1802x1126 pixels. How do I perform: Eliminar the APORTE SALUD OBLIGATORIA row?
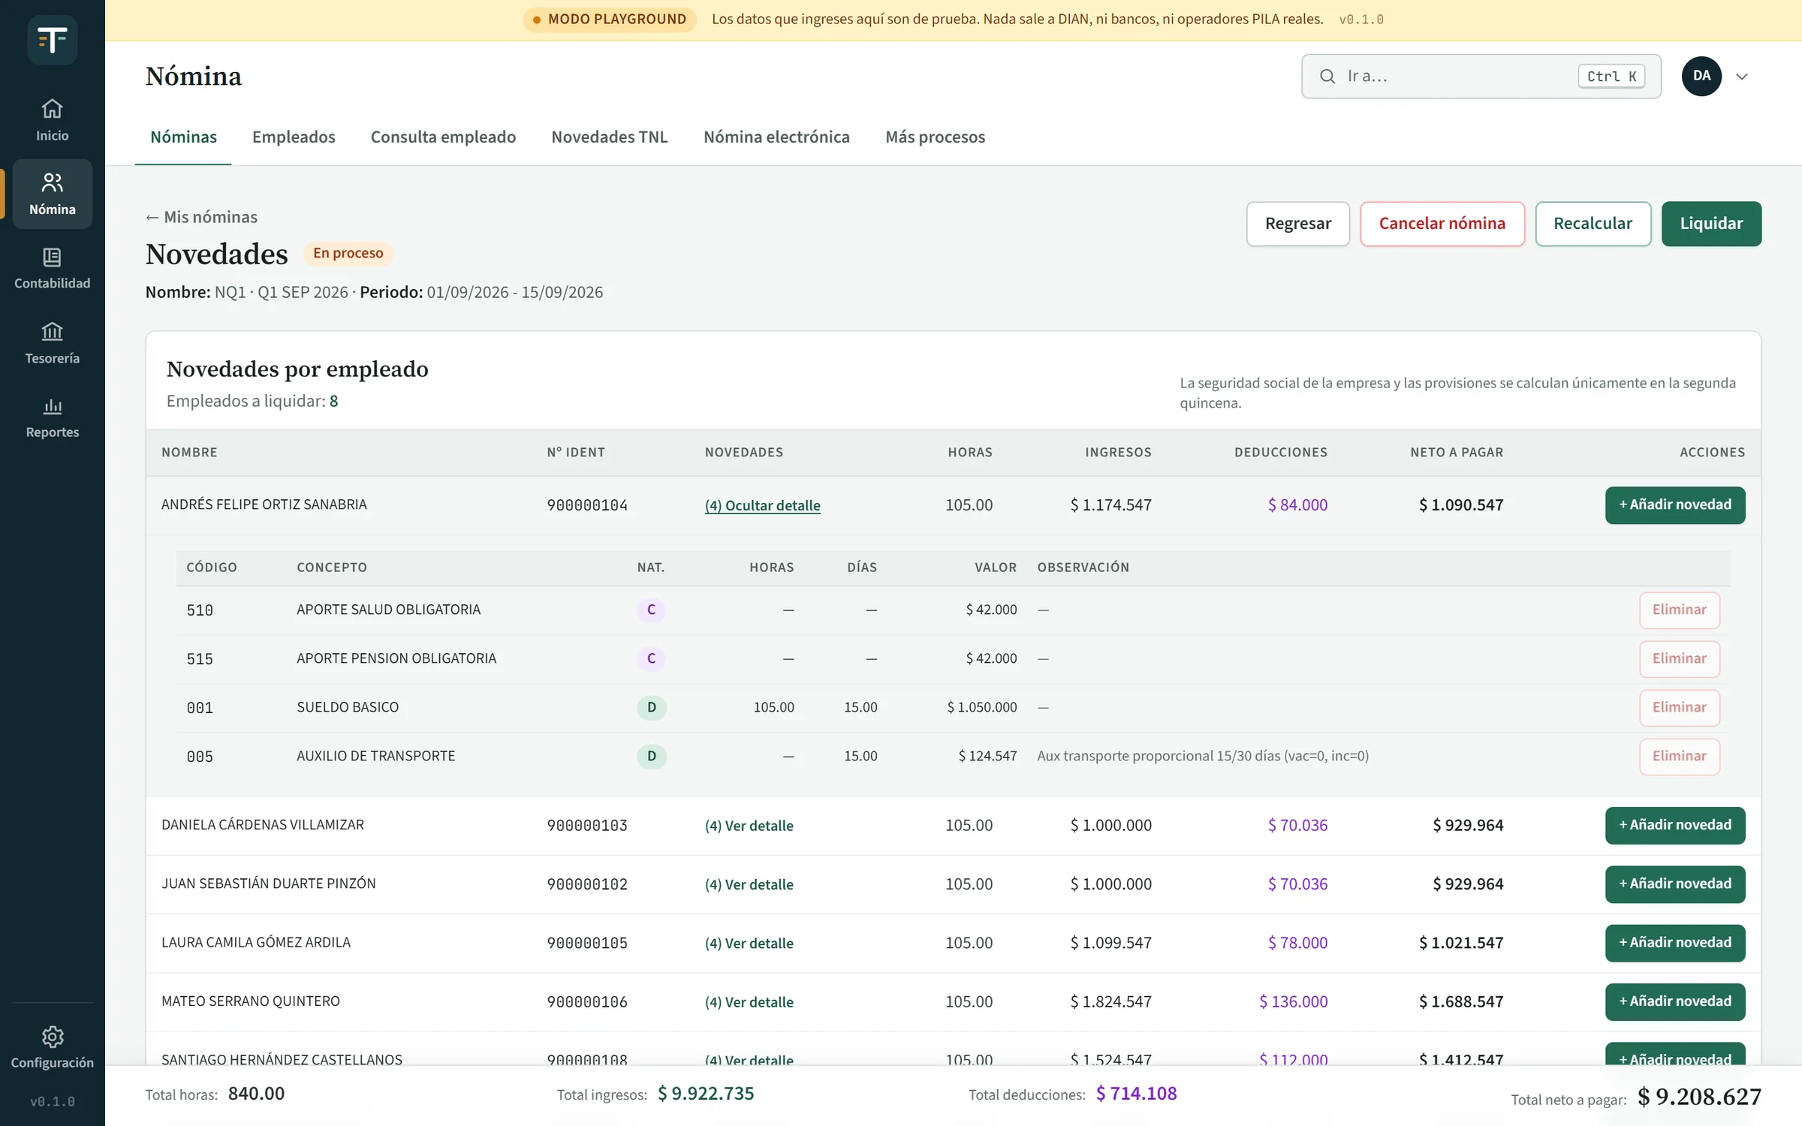click(1680, 610)
